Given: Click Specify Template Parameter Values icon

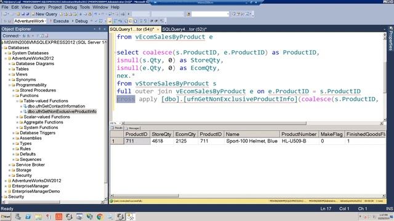Looking at the screenshot, I should tap(162, 21).
